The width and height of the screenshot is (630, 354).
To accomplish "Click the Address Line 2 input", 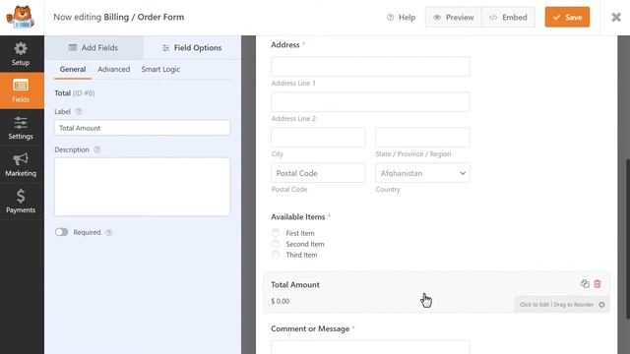I will (370, 101).
